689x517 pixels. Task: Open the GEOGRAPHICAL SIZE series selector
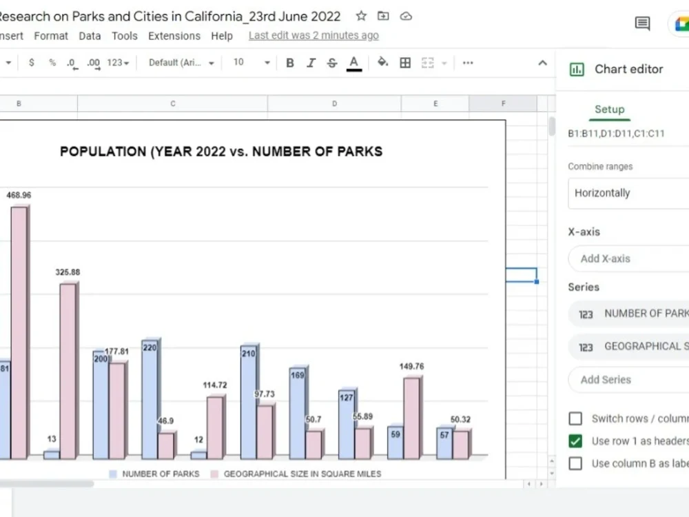628,347
